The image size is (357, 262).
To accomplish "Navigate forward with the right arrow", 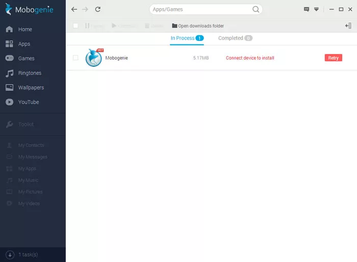I will tap(85, 9).
